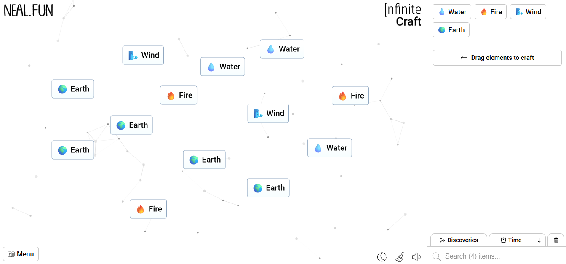Select the Fire element in the sidebar
Image resolution: width=566 pixels, height=264 pixels.
[491, 12]
